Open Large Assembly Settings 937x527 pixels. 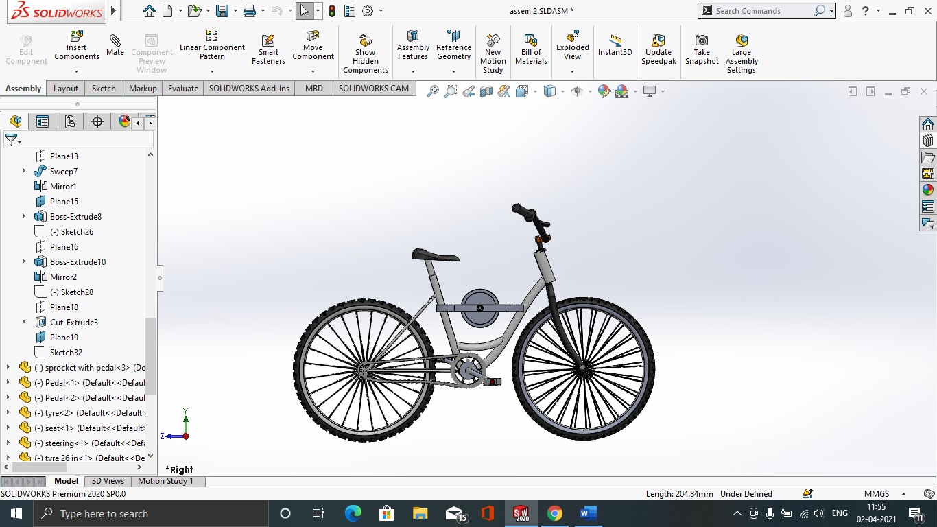coord(742,54)
